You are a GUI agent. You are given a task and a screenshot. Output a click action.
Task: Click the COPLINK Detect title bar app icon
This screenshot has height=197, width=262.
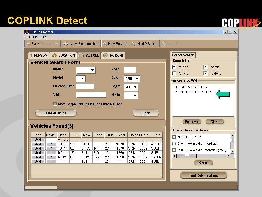point(27,32)
